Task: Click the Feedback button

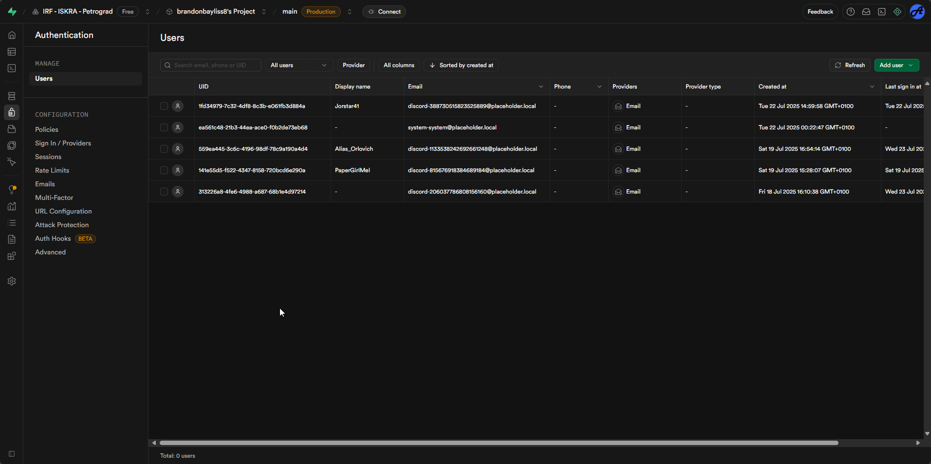Action: 820,12
